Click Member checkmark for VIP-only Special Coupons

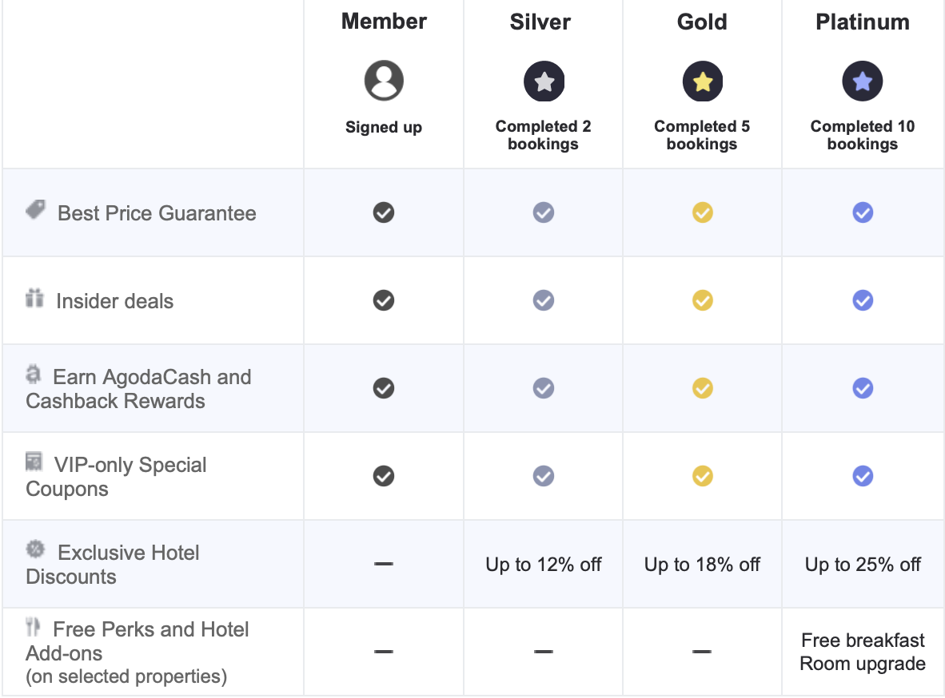384,476
